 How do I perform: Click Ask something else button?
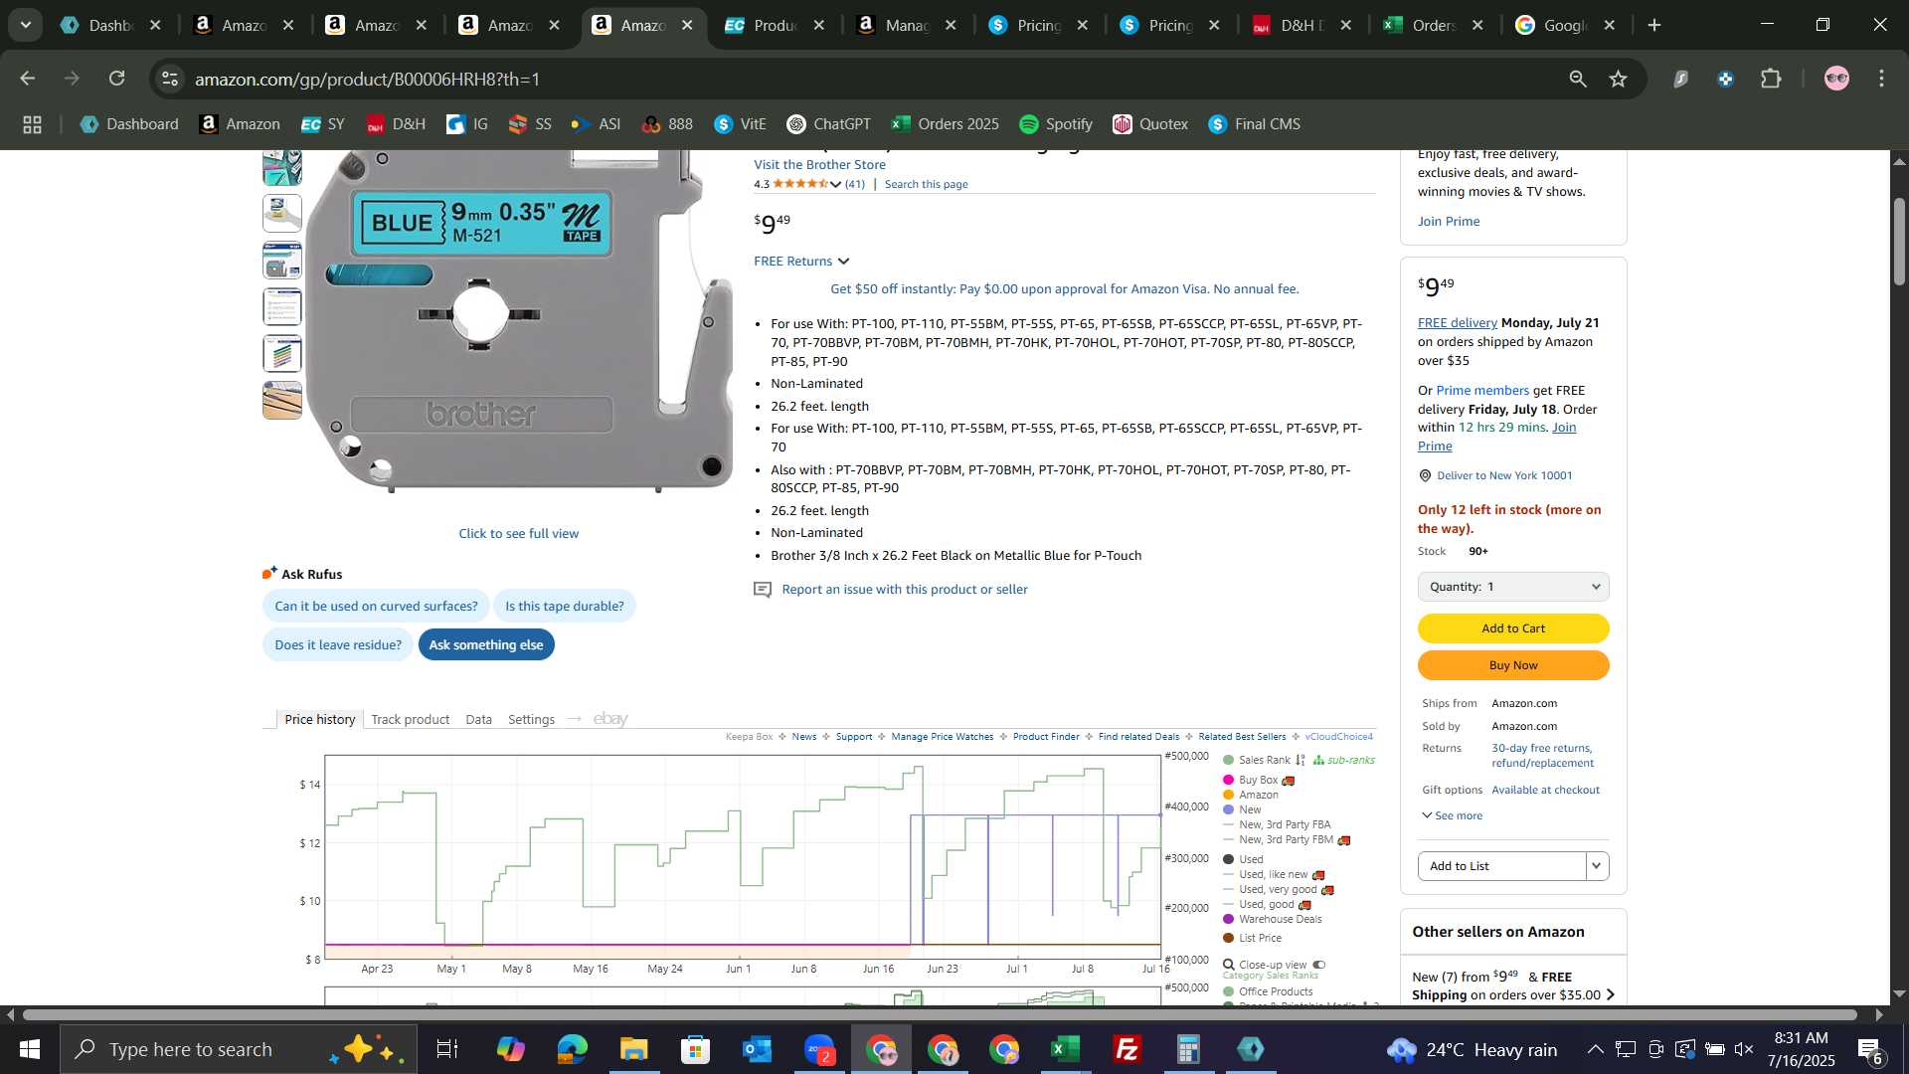486,644
